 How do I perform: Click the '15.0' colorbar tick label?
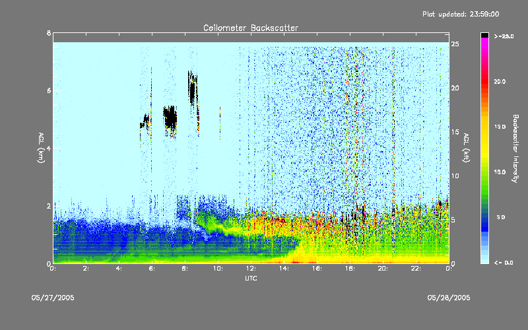coord(500,127)
